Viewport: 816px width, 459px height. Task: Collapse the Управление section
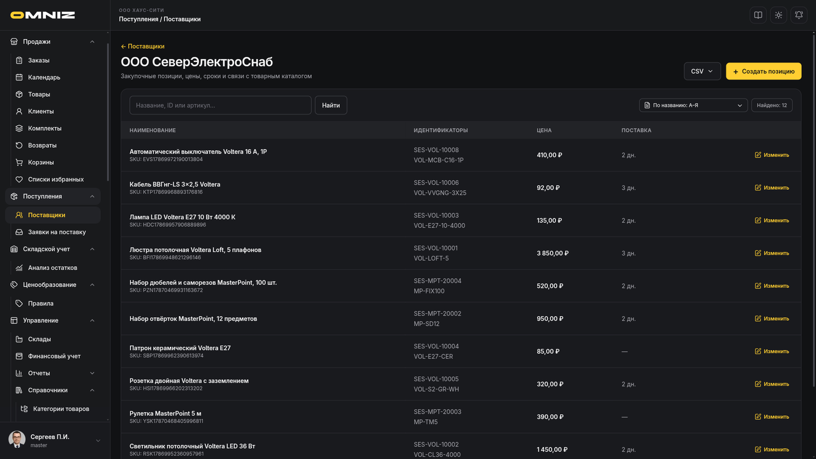(x=92, y=320)
